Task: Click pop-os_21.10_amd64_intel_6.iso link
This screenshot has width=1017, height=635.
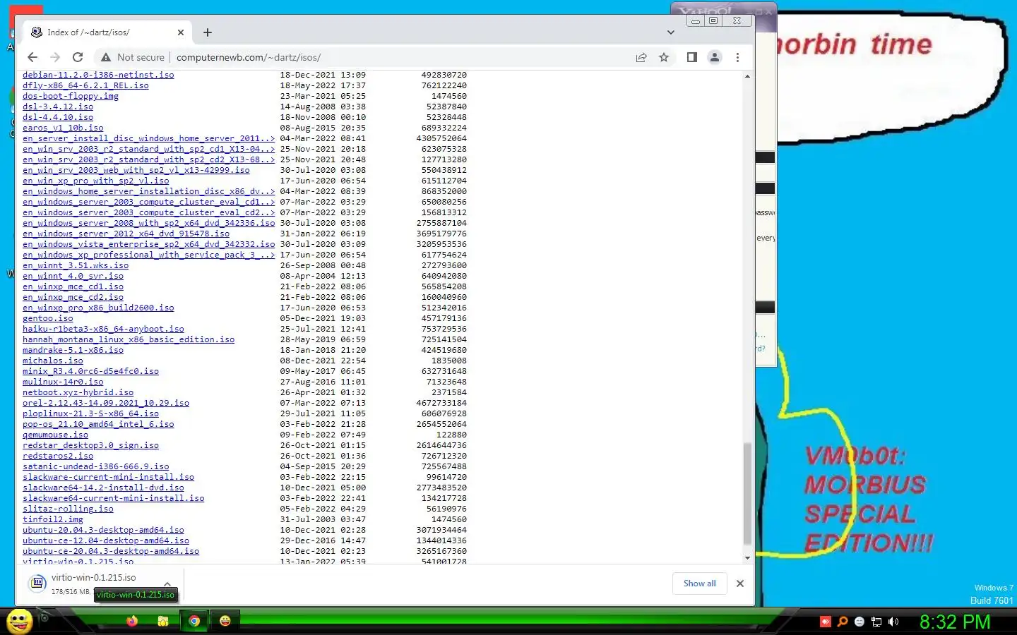Action: point(98,424)
